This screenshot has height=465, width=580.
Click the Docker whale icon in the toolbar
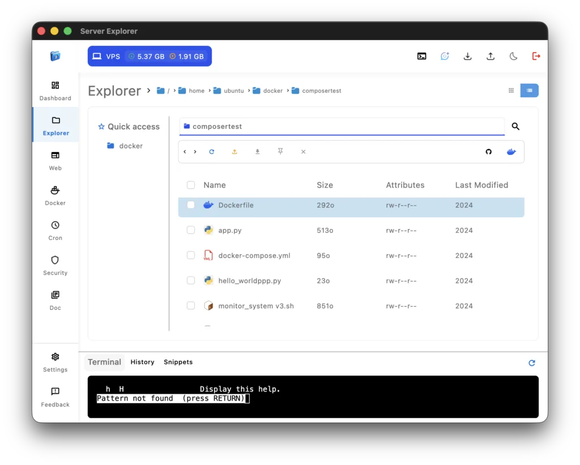(x=511, y=152)
